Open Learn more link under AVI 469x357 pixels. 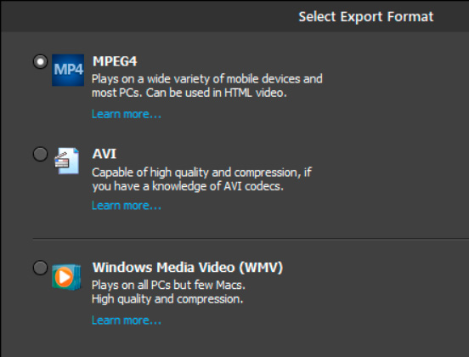(127, 206)
